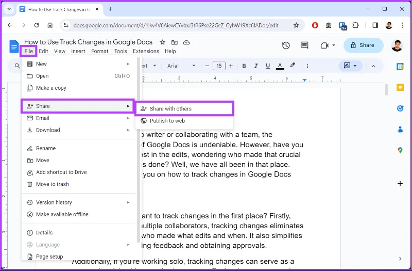Bookmark this page with the star icon
The height and width of the screenshot is (271, 412).
click(x=296, y=25)
